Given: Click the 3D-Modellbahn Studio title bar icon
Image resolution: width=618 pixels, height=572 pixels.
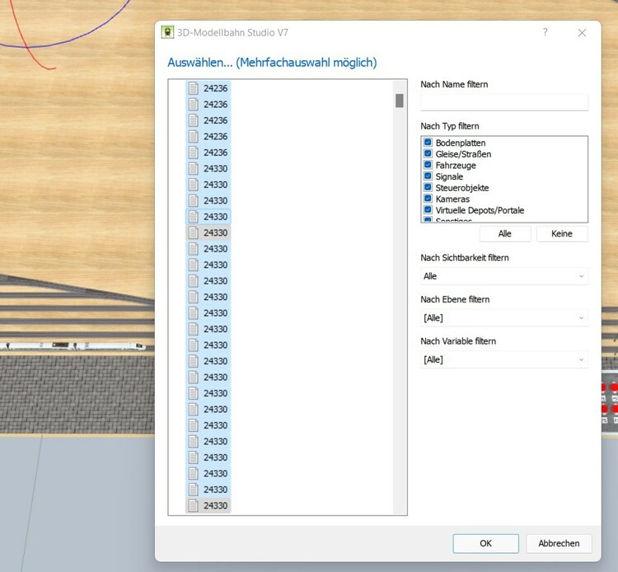Looking at the screenshot, I should 168,33.
